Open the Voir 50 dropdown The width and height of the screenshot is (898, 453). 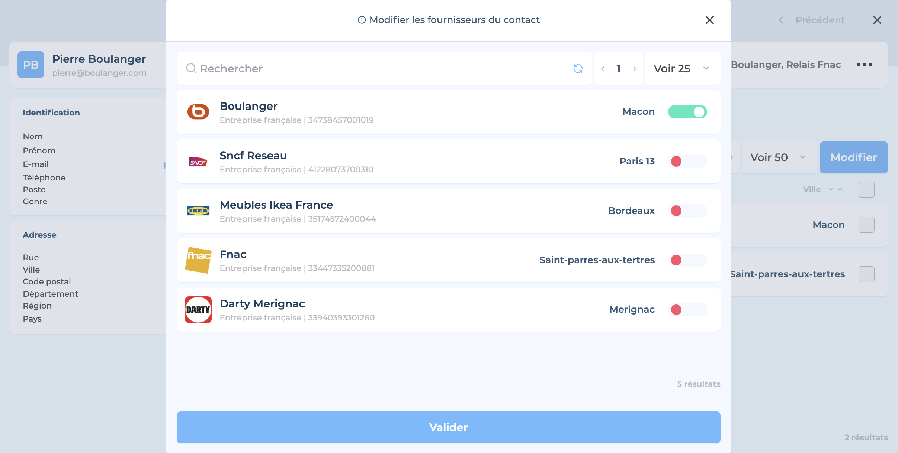pos(778,157)
